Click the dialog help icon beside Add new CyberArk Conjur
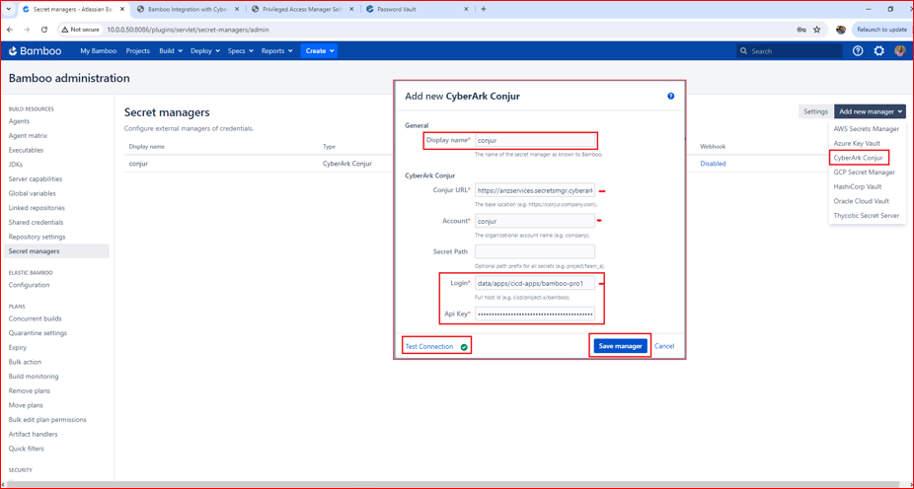Viewport: 914px width, 489px height. pos(670,96)
